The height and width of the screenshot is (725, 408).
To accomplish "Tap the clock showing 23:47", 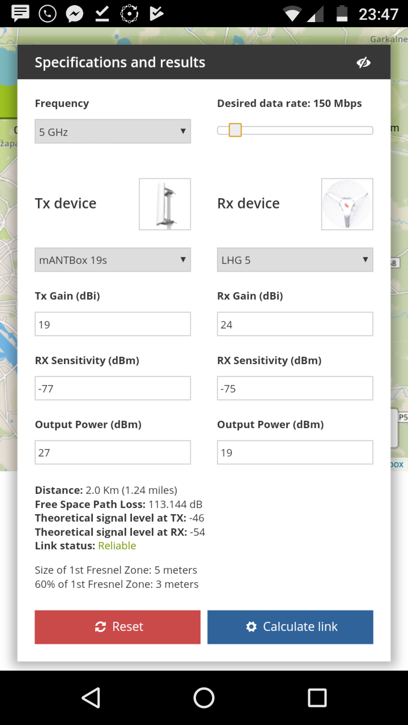I will coord(379,14).
